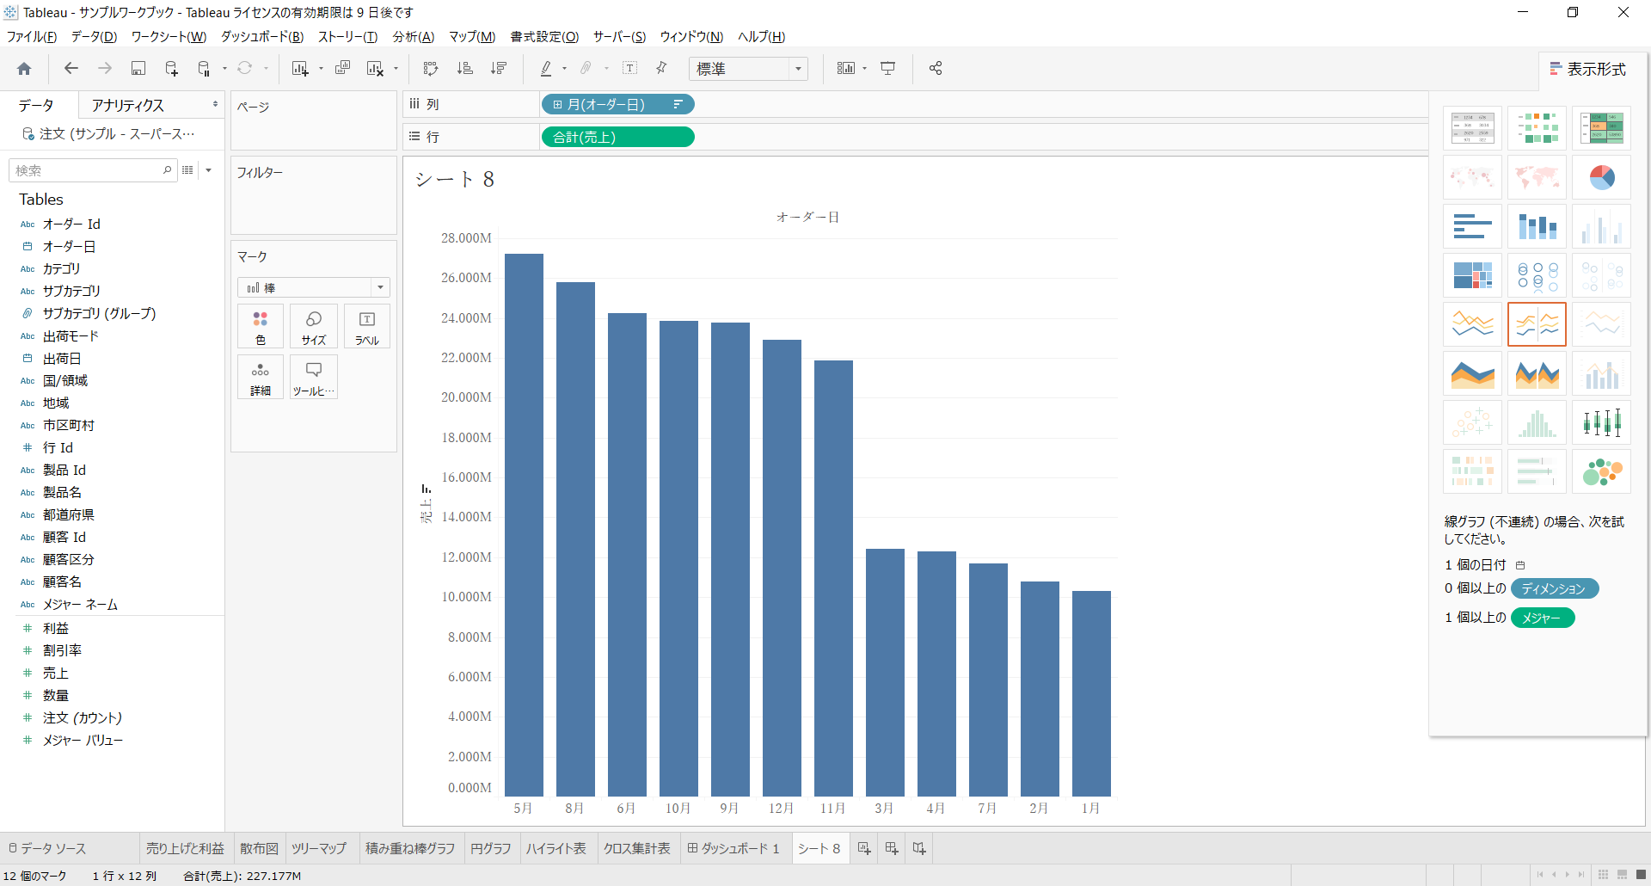Open Tooltip settings in Marks card

tap(314, 378)
